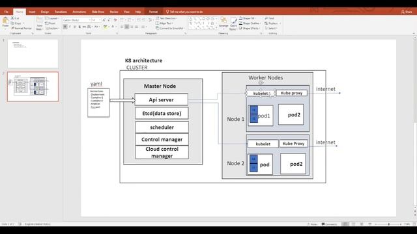Center the text

127,27
